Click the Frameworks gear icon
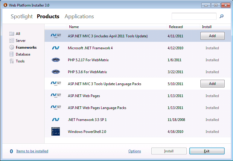 12,47
